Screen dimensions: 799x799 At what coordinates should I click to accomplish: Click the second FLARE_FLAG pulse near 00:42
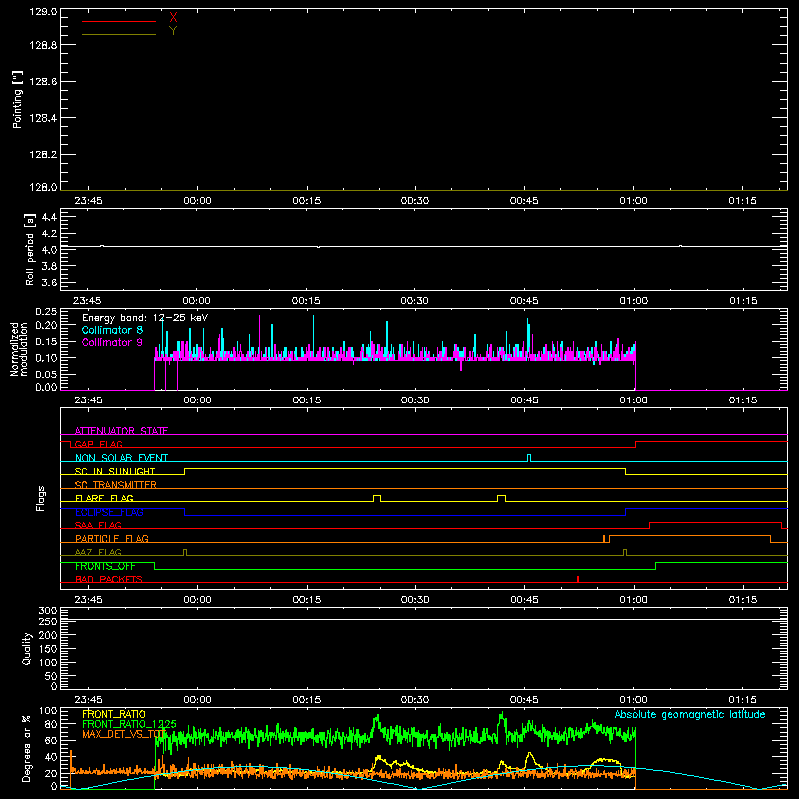(502, 498)
